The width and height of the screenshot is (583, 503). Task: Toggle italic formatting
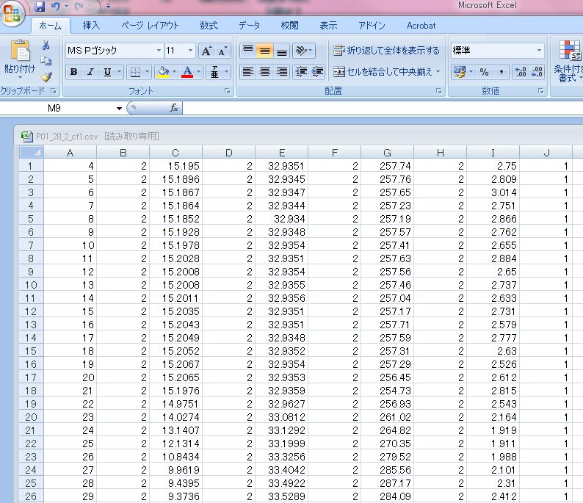(90, 72)
